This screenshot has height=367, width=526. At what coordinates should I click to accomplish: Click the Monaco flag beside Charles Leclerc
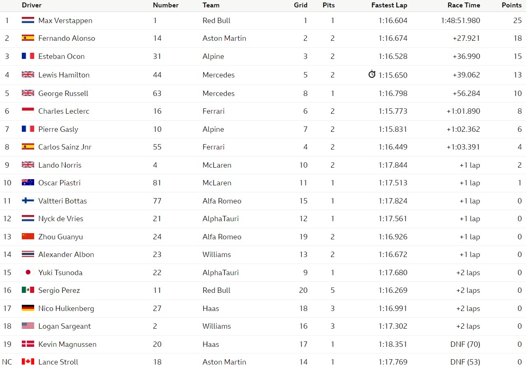[28, 111]
